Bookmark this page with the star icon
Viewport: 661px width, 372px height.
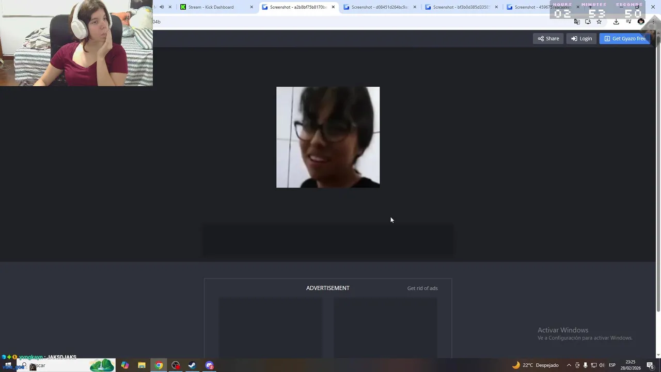point(599,22)
